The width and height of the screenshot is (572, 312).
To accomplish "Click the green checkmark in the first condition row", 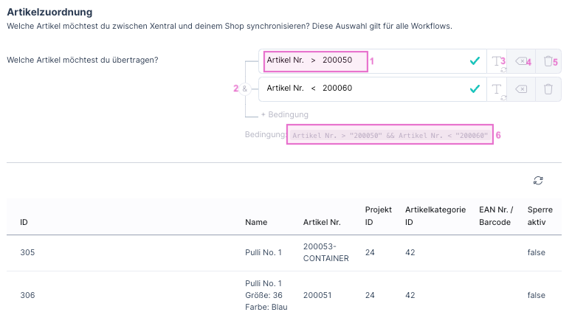I will pyautogui.click(x=475, y=61).
